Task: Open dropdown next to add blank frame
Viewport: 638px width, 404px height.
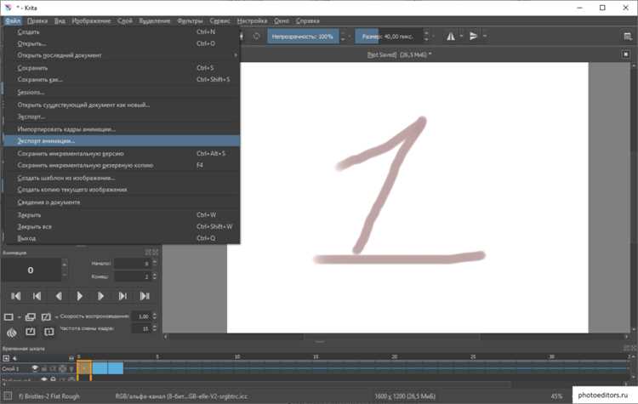Action: (x=19, y=317)
